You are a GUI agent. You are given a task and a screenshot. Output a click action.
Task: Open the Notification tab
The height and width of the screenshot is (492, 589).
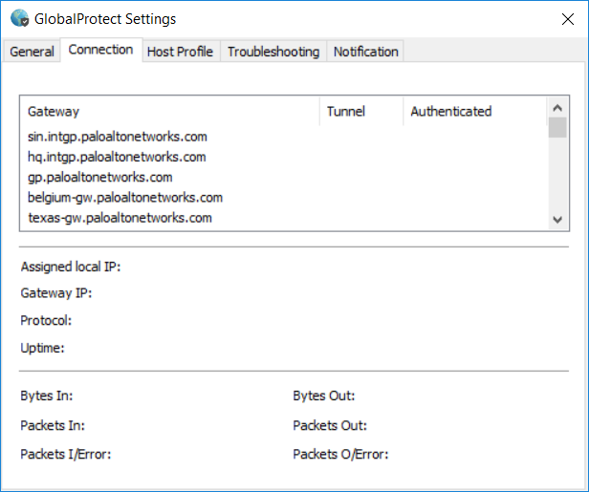click(365, 52)
